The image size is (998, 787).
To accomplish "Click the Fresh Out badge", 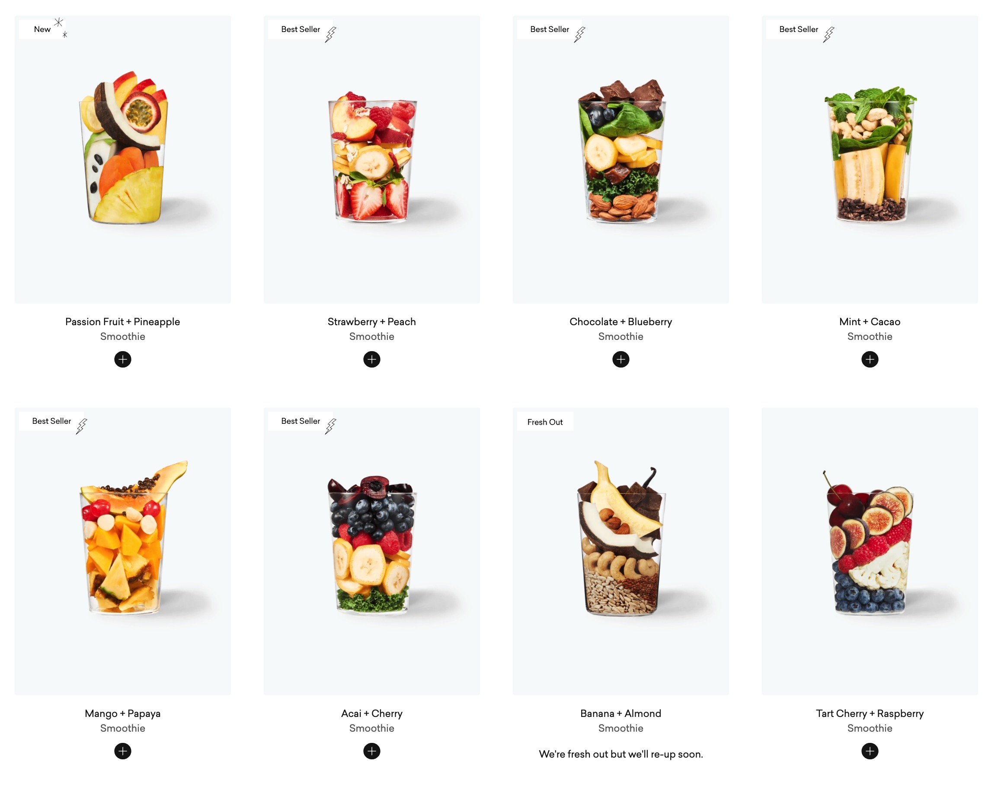I will click(x=545, y=422).
